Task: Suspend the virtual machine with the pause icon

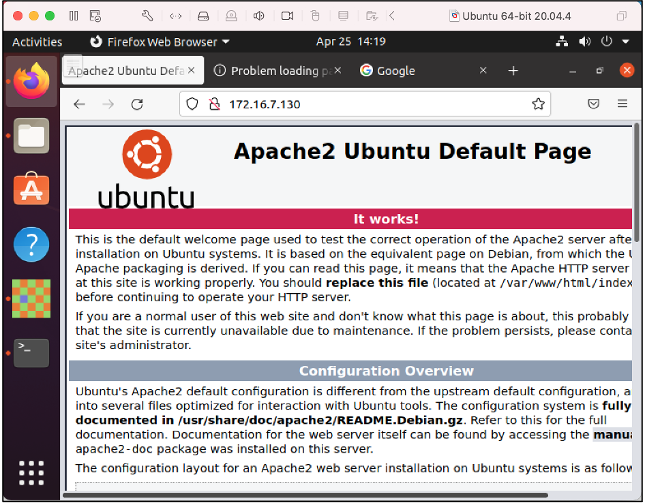Action: click(73, 15)
